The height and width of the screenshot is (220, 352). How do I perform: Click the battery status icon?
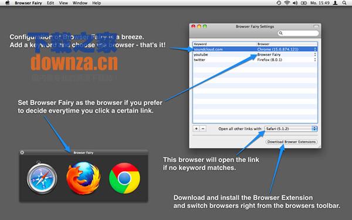[x=304, y=3]
